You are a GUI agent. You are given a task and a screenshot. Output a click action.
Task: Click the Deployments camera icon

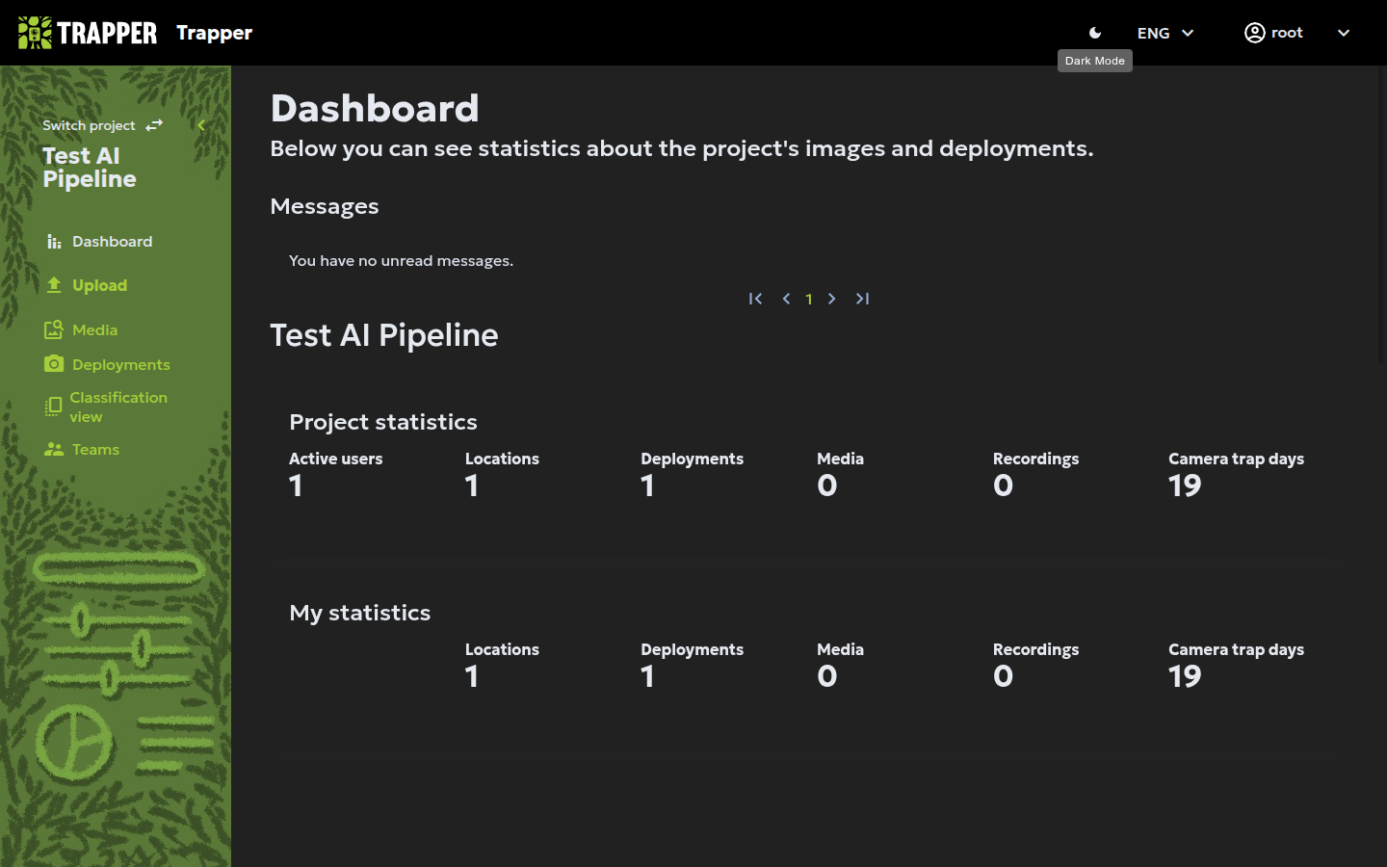click(54, 364)
